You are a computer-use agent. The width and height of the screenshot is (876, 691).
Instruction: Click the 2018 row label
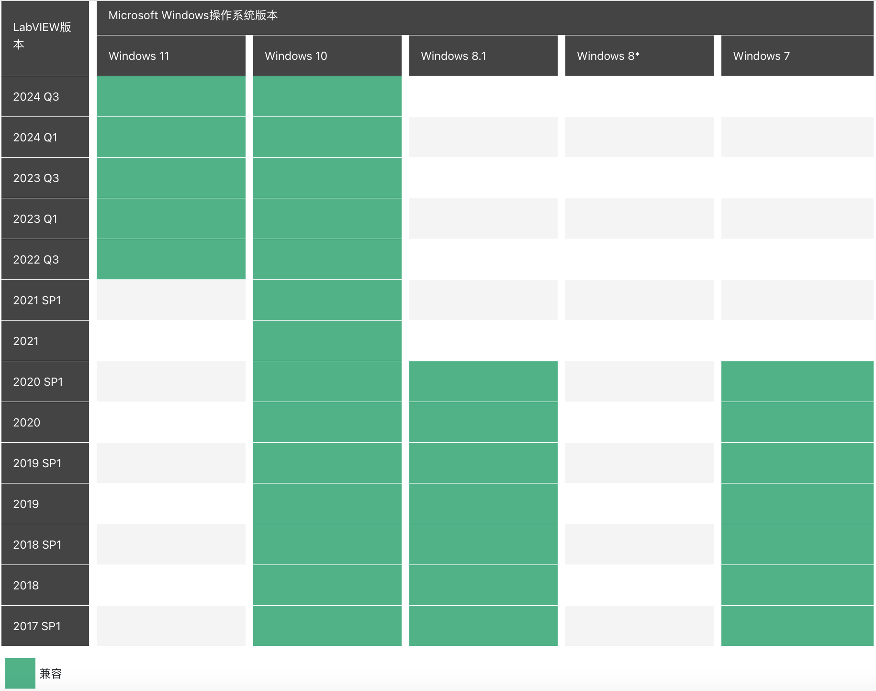[45, 585]
